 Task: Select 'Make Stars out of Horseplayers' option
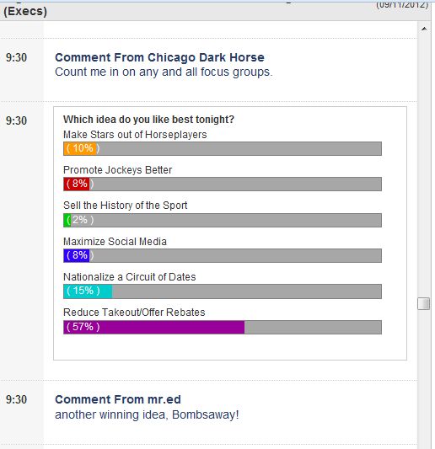pos(135,135)
